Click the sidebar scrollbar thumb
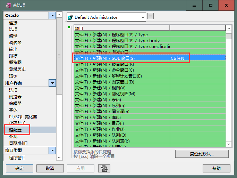 coord(59,56)
